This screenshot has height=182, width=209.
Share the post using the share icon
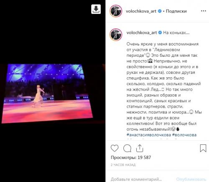(140, 148)
